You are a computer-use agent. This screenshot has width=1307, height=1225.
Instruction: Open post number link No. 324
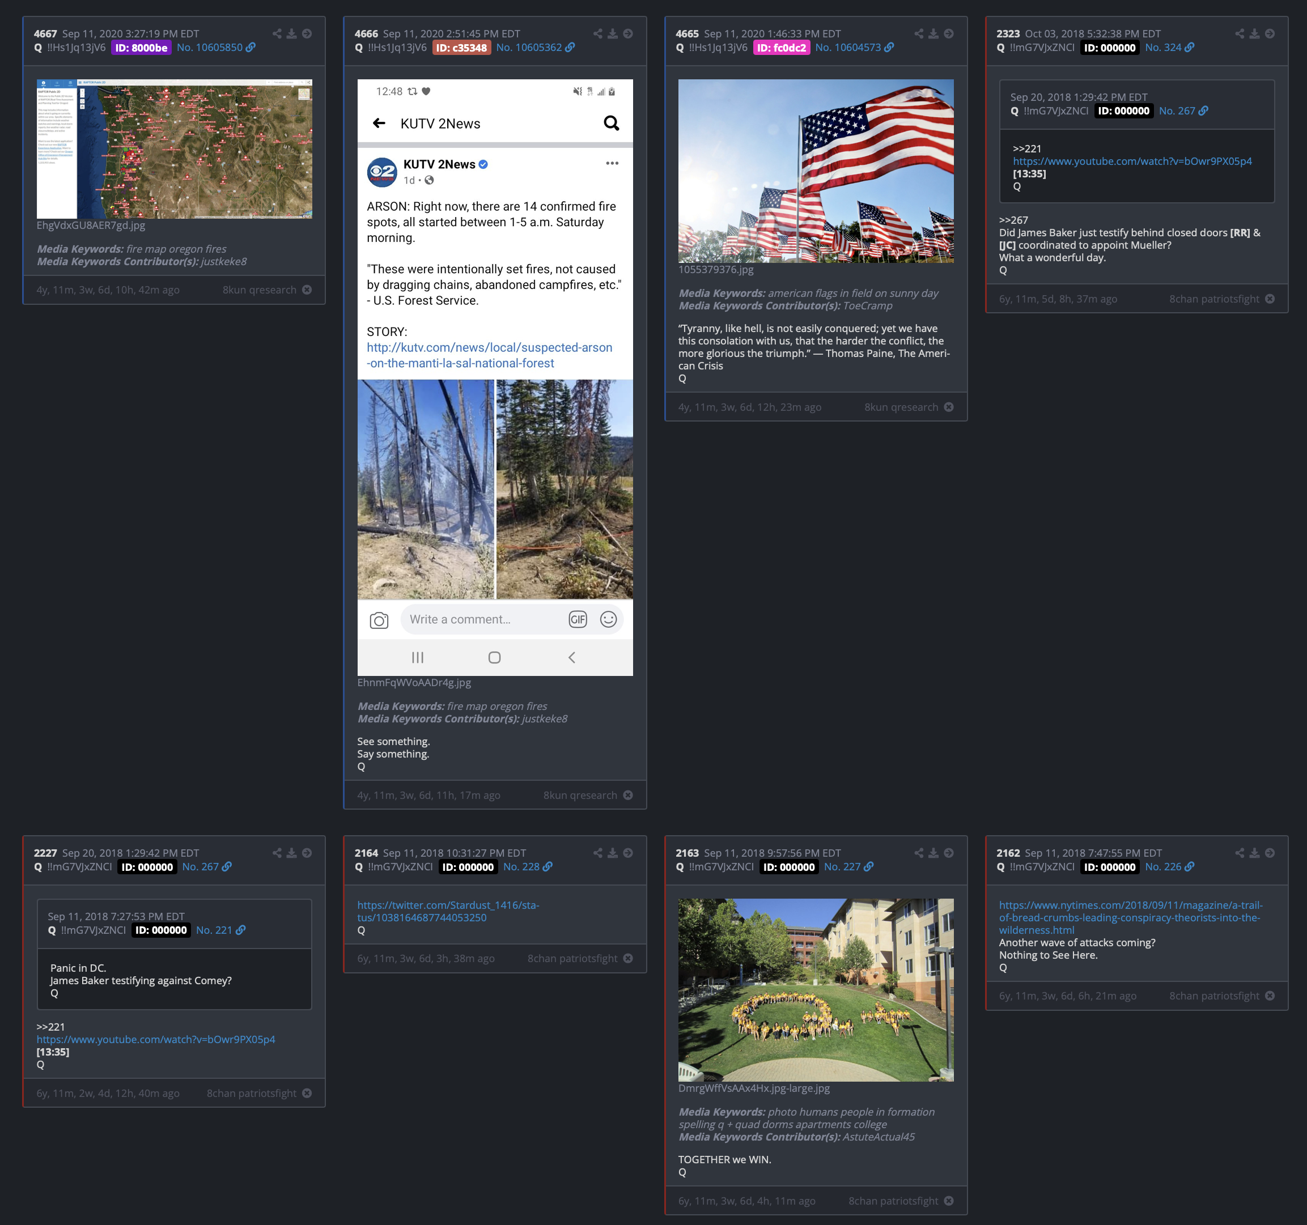[1163, 48]
